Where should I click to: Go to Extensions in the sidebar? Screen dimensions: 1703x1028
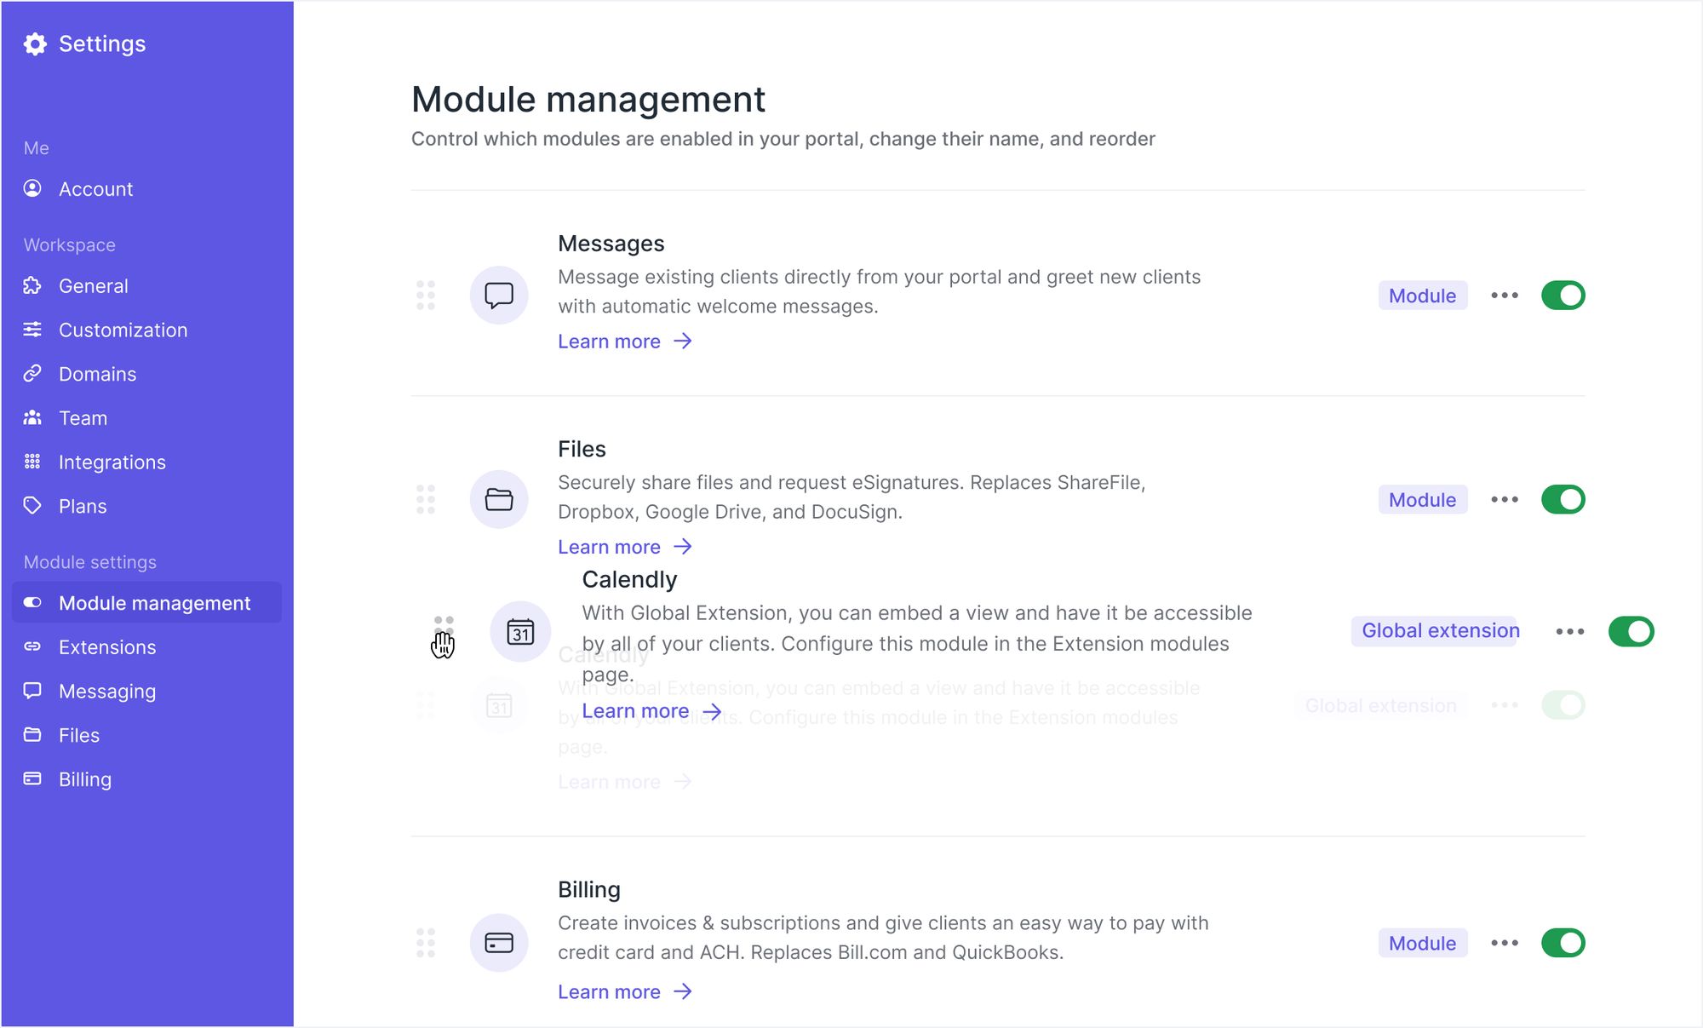(107, 647)
